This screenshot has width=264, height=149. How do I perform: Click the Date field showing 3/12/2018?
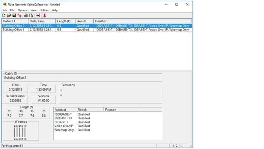[x=15, y=90]
